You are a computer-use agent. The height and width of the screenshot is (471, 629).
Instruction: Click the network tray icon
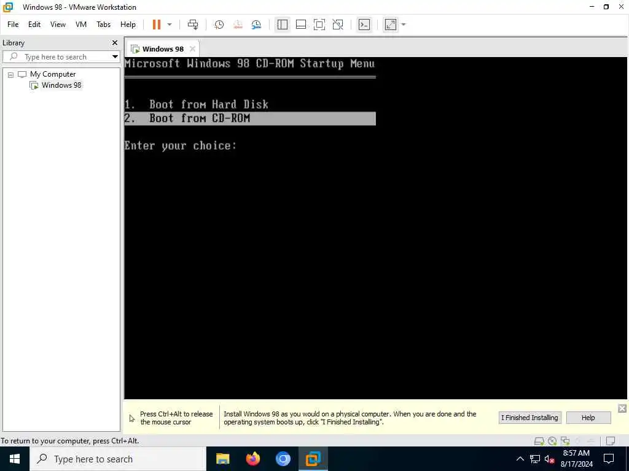(535, 459)
